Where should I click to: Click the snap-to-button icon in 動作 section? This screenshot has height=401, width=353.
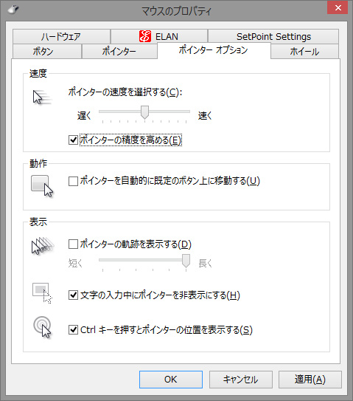click(x=42, y=186)
